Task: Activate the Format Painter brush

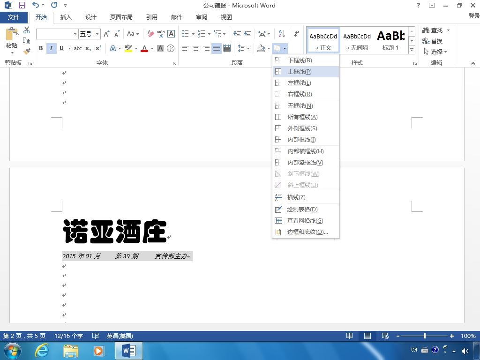Action: tap(27, 51)
